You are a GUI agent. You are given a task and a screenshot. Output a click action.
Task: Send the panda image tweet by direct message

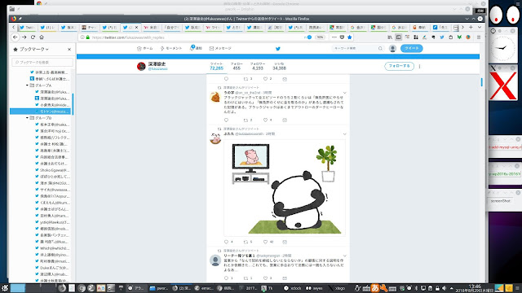click(285, 242)
